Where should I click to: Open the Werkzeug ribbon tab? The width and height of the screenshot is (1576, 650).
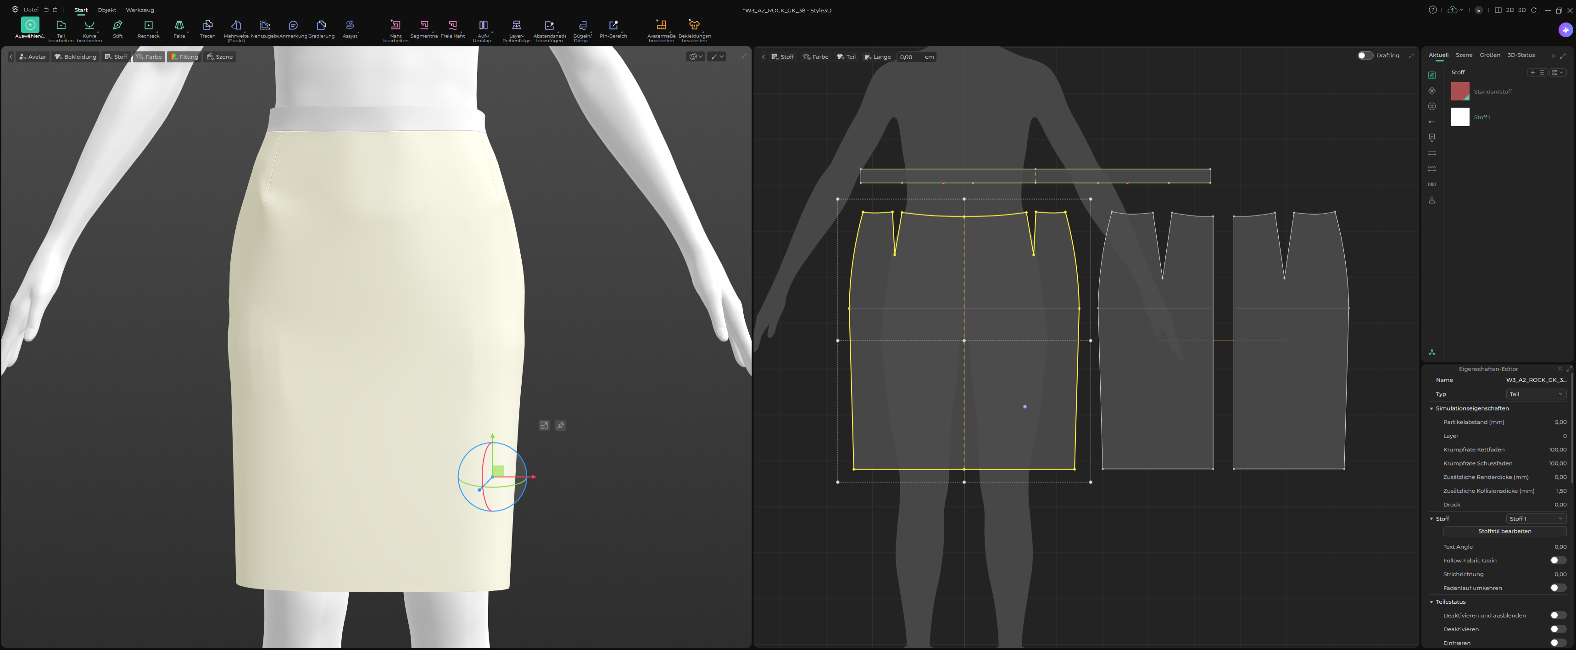139,10
